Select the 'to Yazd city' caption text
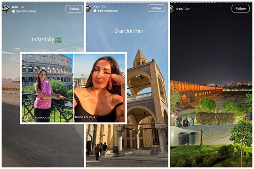 tap(43, 39)
